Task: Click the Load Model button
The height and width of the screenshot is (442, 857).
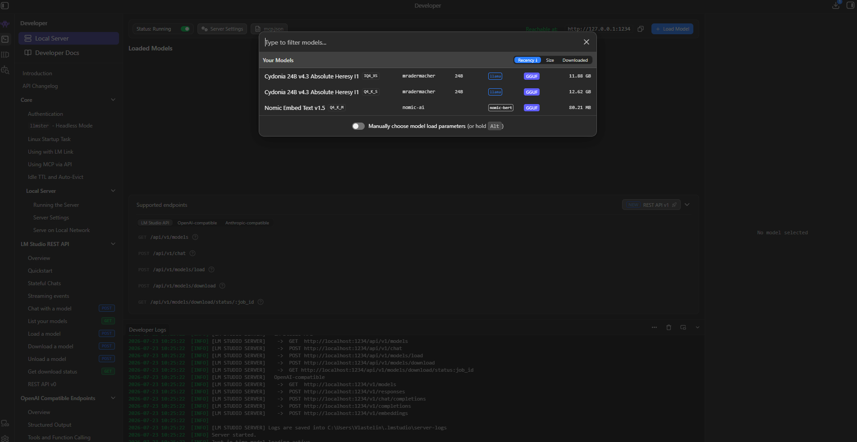Action: tap(672, 29)
